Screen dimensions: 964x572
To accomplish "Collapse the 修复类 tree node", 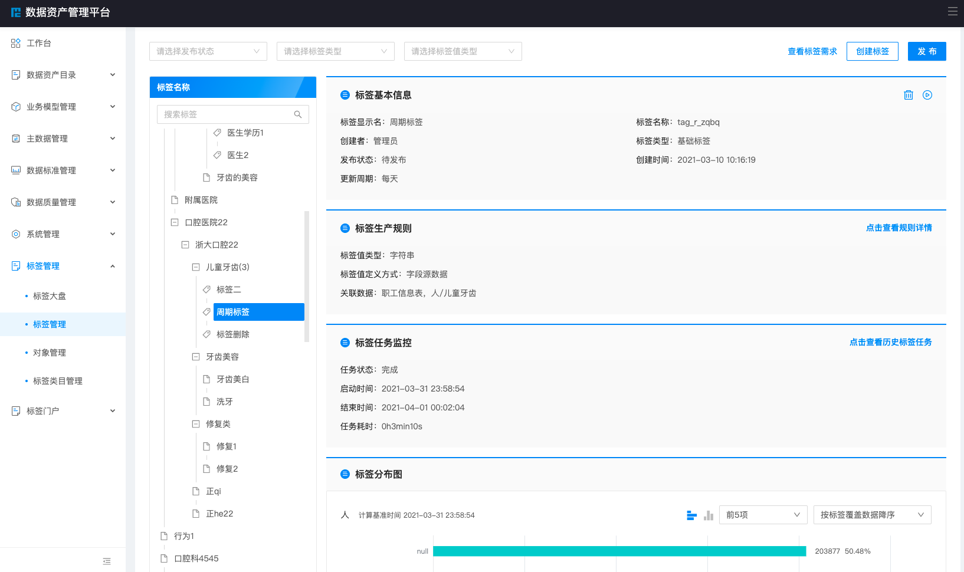I will click(x=196, y=424).
